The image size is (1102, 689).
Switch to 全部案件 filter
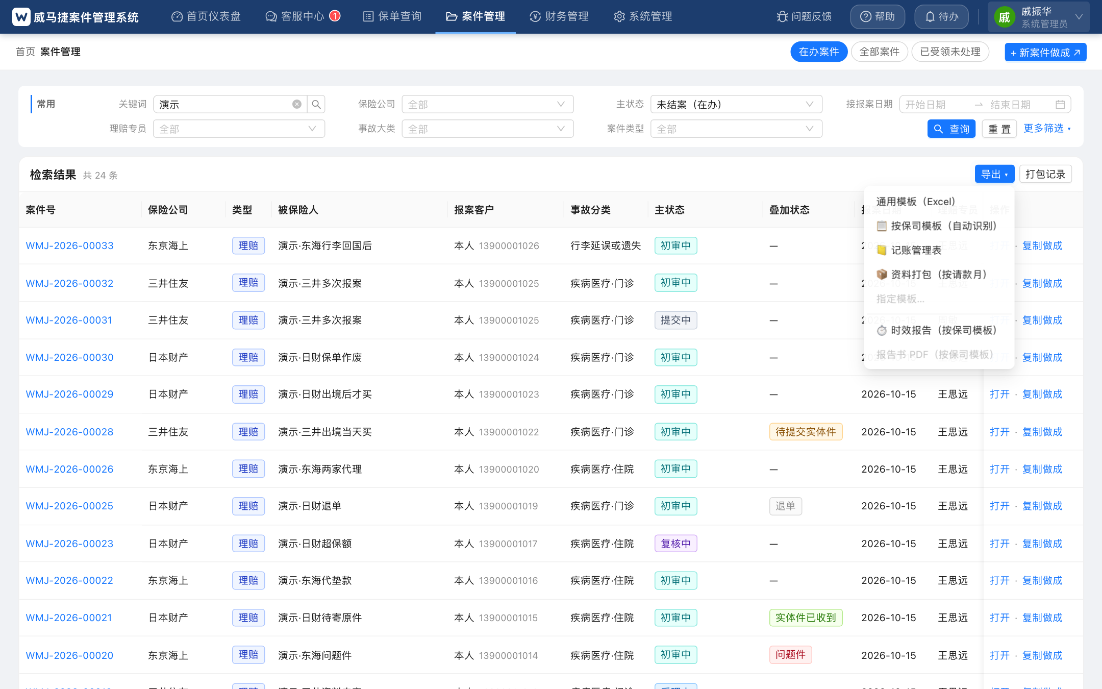click(x=880, y=52)
